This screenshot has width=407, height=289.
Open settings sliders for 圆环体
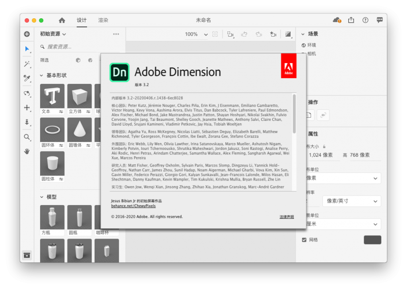click(x=61, y=145)
